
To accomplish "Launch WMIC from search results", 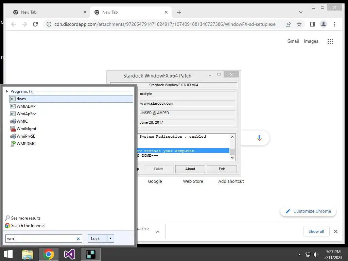I will pyautogui.click(x=71, y=121).
